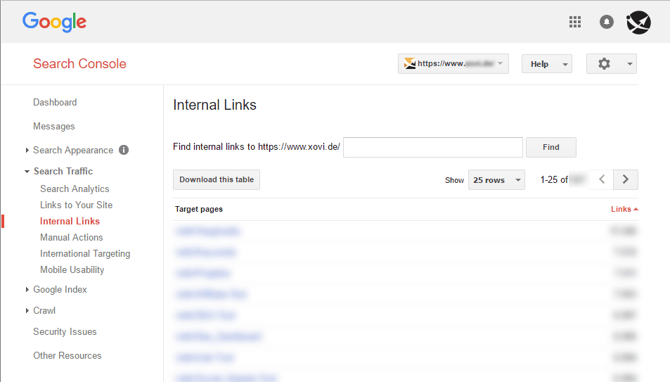The image size is (670, 382).
Task: Open Security Issues
Action: tap(65, 331)
